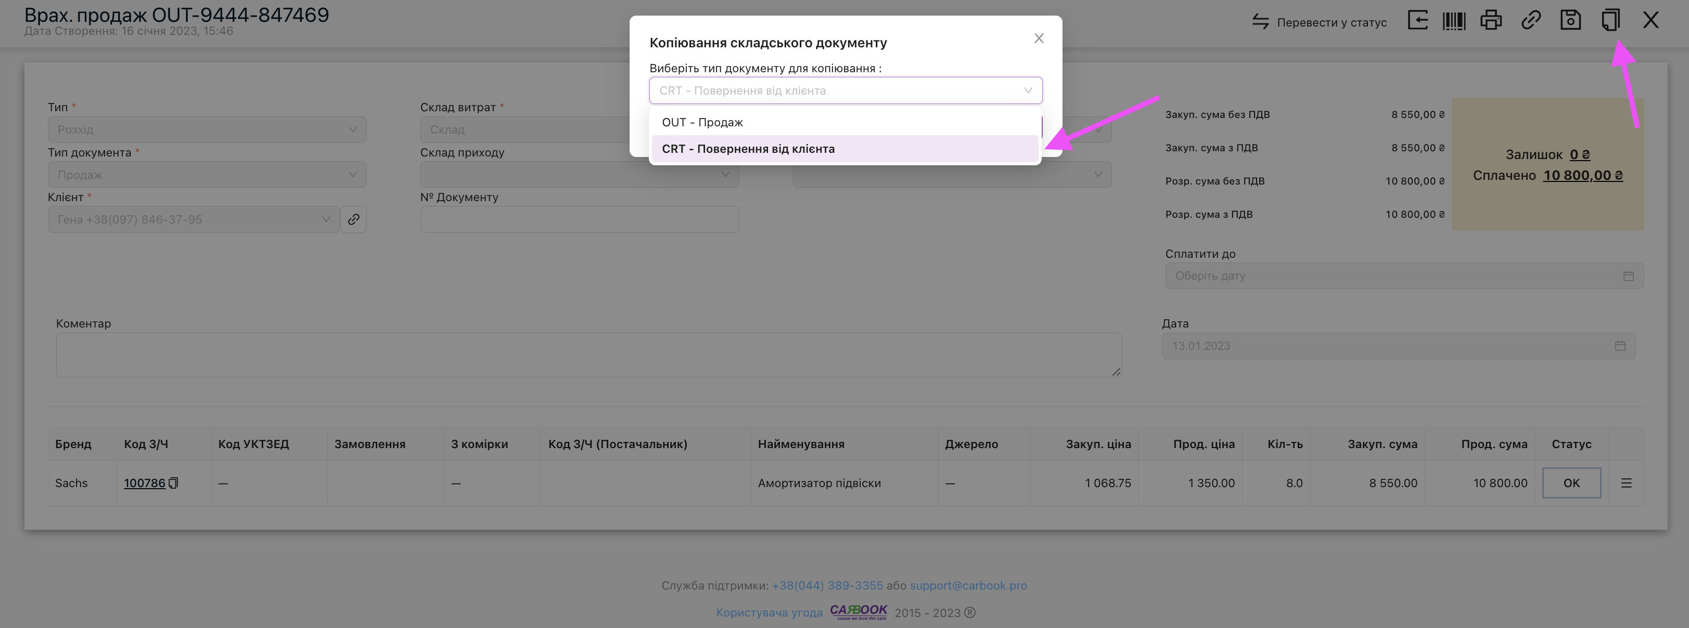
Task: Click the Коментар text area
Action: [588, 355]
